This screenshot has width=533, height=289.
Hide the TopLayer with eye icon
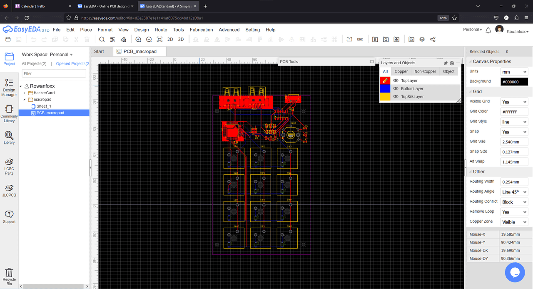(x=396, y=80)
